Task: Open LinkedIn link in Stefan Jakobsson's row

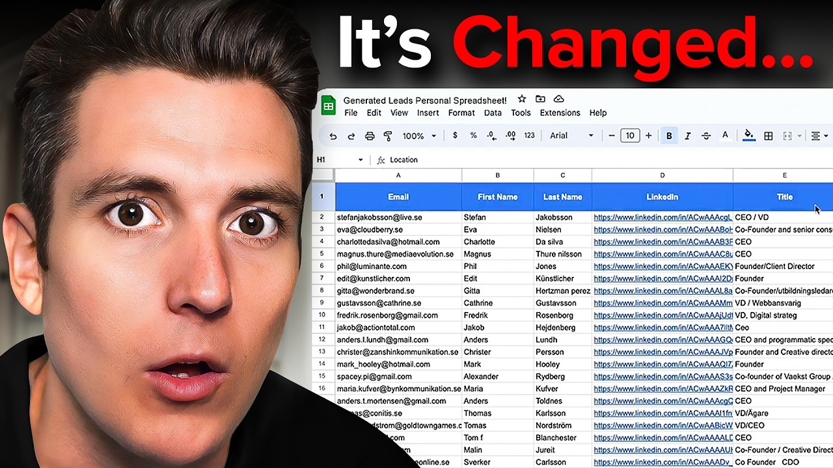Action: 663,217
